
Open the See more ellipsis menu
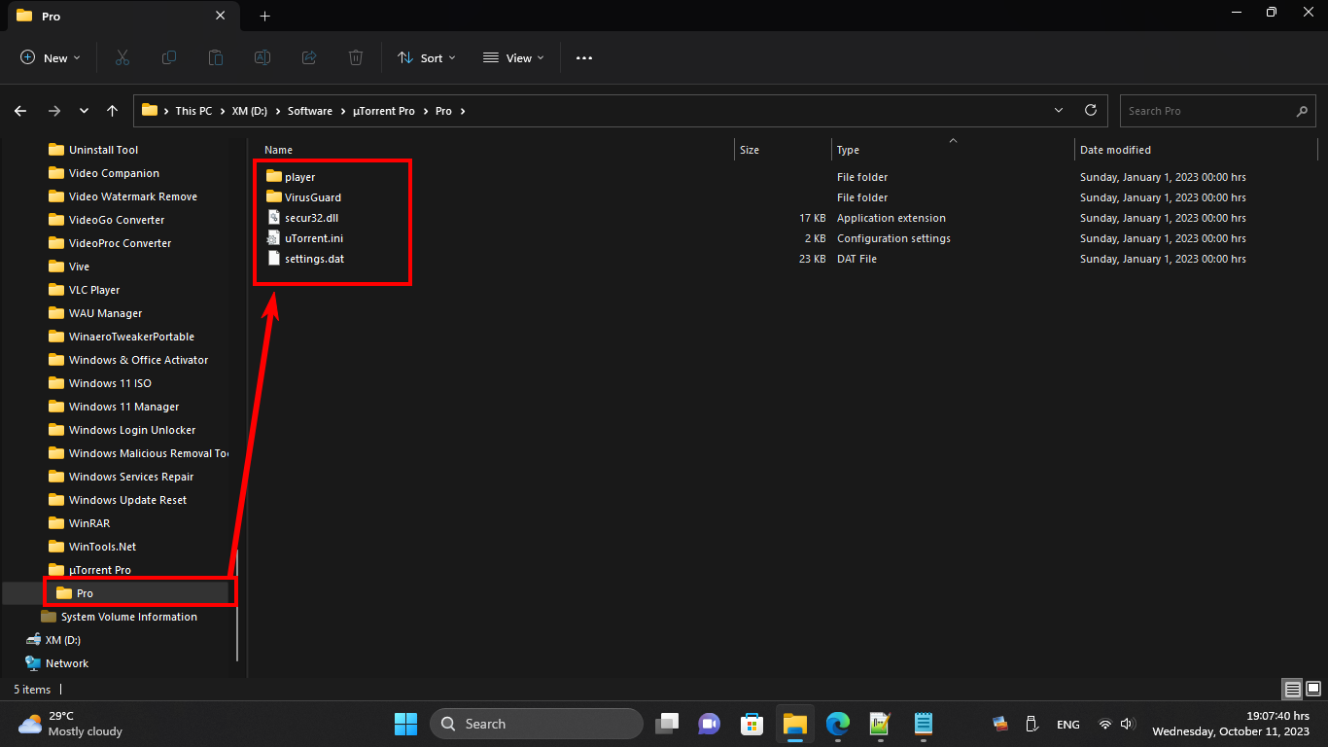pos(584,58)
